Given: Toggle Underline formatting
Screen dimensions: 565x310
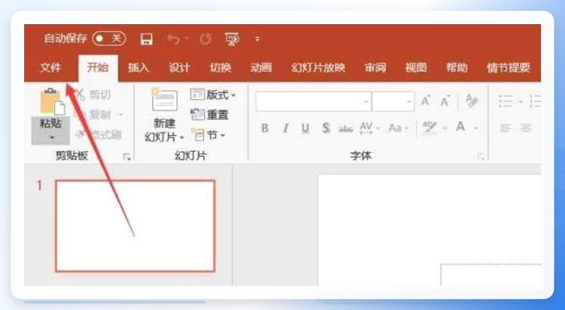Looking at the screenshot, I should coord(305,128).
